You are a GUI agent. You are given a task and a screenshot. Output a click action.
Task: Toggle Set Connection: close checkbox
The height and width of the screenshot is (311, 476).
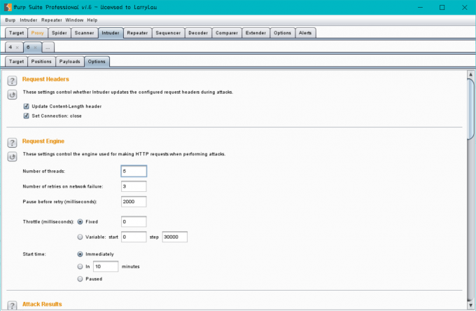click(x=27, y=116)
